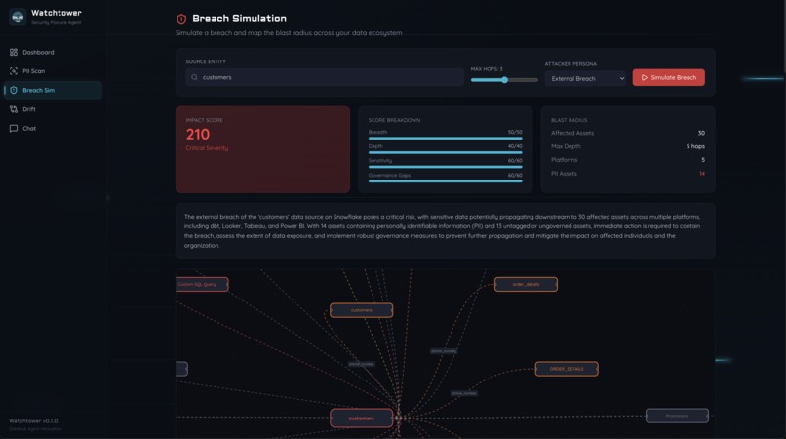
Task: Select the gray Promotions graph node
Action: [677, 416]
